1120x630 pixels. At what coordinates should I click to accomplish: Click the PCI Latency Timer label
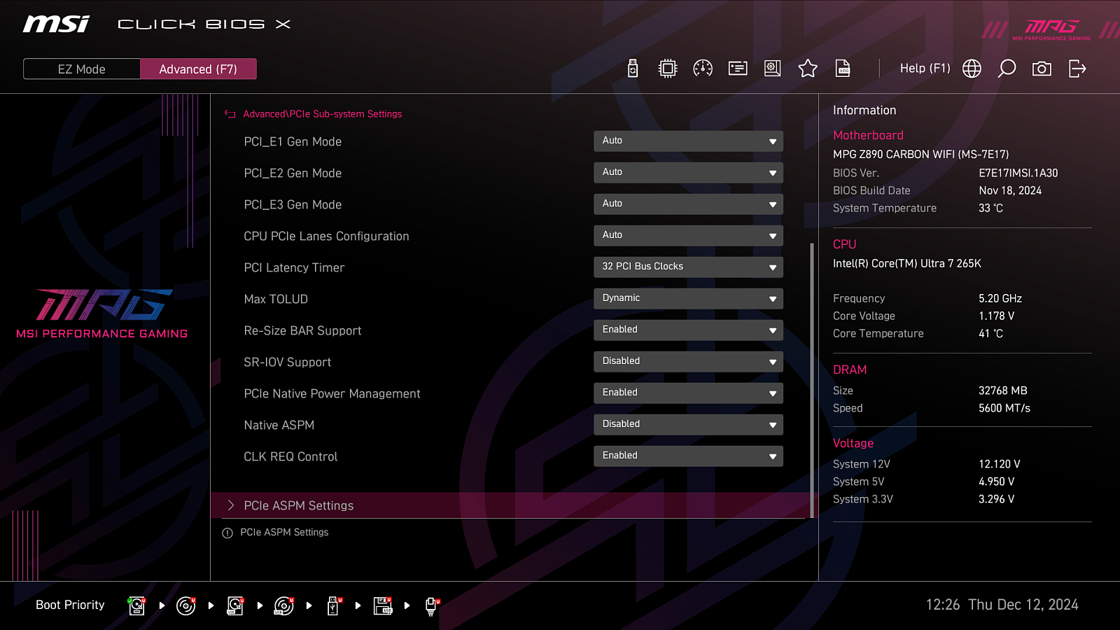(x=294, y=267)
